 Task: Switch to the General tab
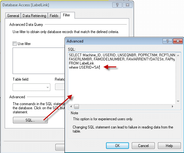[x=13, y=16]
